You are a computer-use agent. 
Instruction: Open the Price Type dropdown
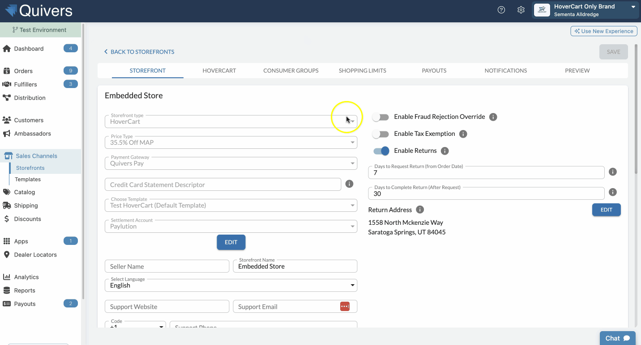click(x=231, y=142)
